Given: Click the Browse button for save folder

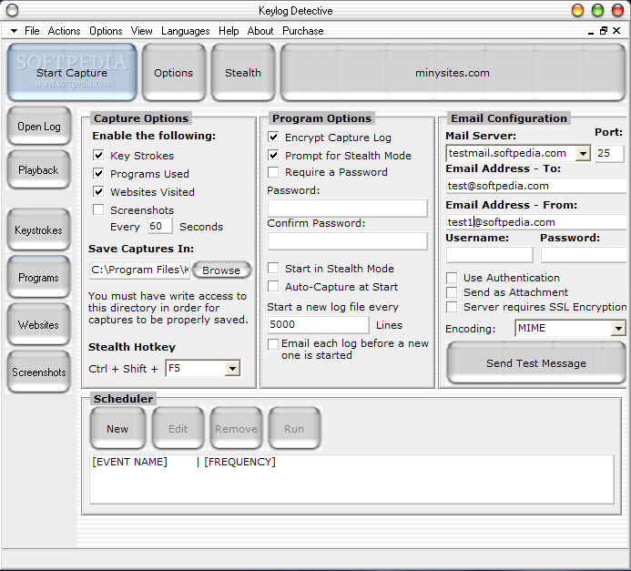Looking at the screenshot, I should tap(221, 270).
